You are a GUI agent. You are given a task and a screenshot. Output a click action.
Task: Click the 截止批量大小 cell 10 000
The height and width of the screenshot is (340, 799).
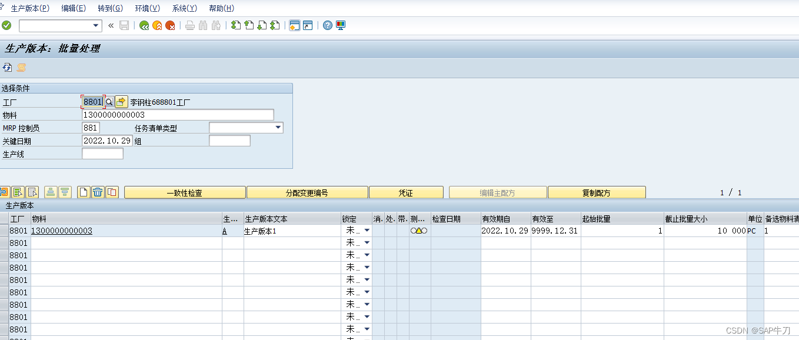pyautogui.click(x=705, y=231)
